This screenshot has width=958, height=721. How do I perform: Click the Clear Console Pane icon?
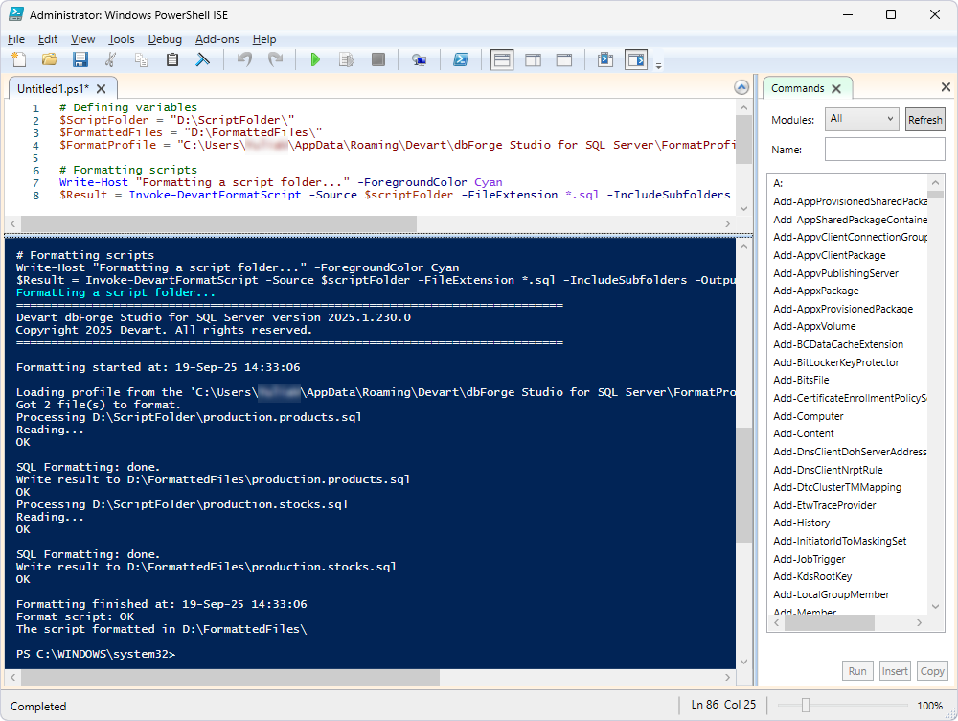[x=203, y=59]
